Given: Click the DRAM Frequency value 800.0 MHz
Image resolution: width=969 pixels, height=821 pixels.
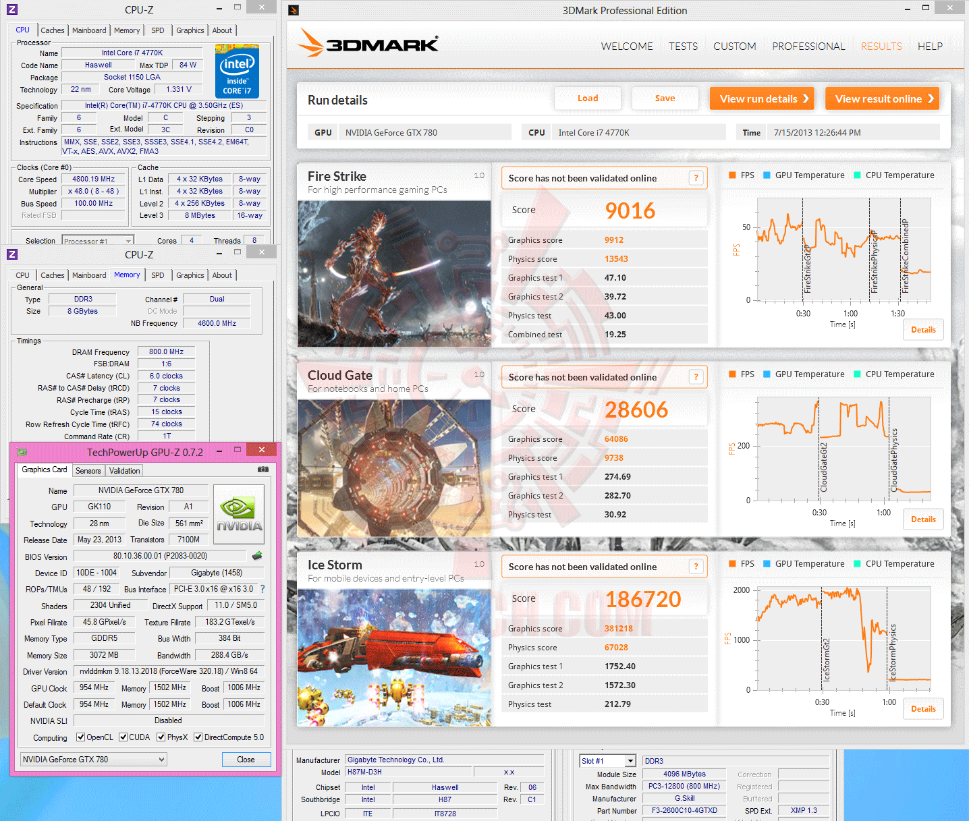Looking at the screenshot, I should point(167,351).
